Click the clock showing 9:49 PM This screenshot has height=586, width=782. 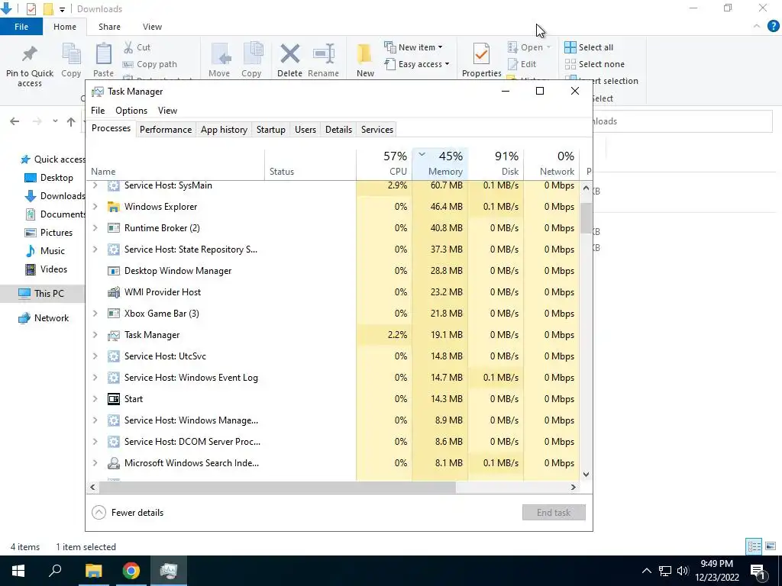click(716, 564)
